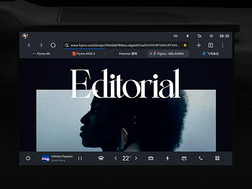
Task: Launch the 360 surround camera view
Action: pyautogui.click(x=184, y=158)
